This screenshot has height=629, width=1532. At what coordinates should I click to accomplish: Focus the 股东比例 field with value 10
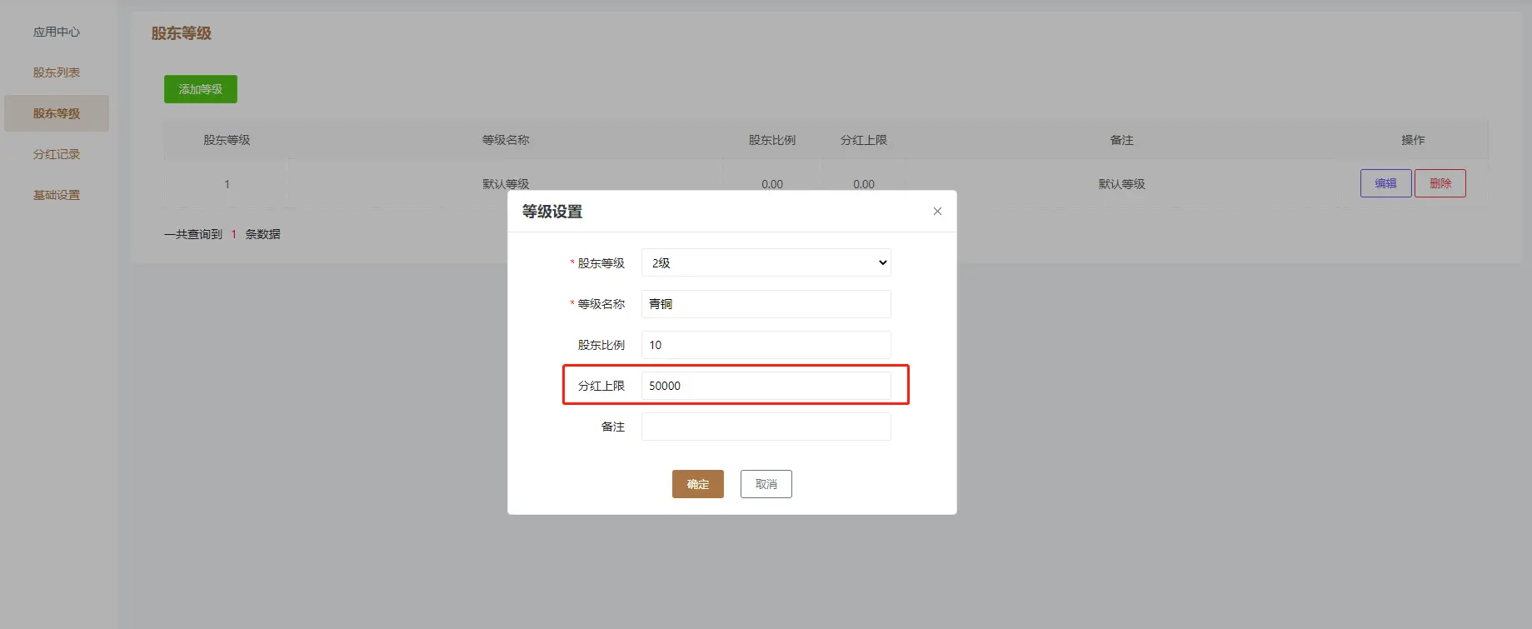tap(766, 345)
